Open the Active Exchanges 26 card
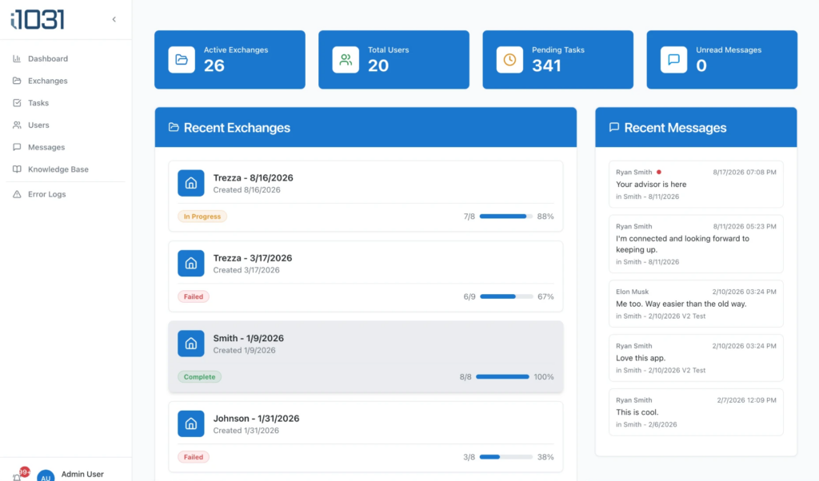The width and height of the screenshot is (819, 481). (x=230, y=59)
